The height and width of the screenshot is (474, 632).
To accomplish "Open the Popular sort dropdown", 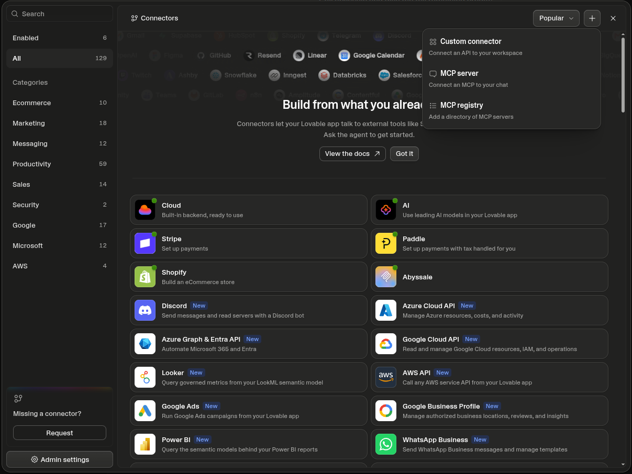I will (x=556, y=18).
